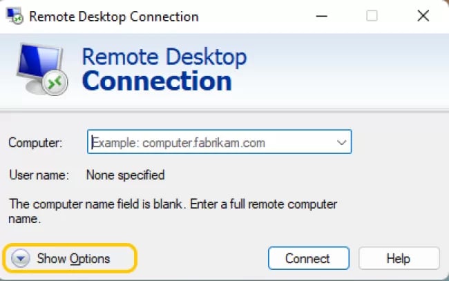Viewport: 449px width, 281px height.
Task: Click the round Show Options arrow icon
Action: (20, 258)
